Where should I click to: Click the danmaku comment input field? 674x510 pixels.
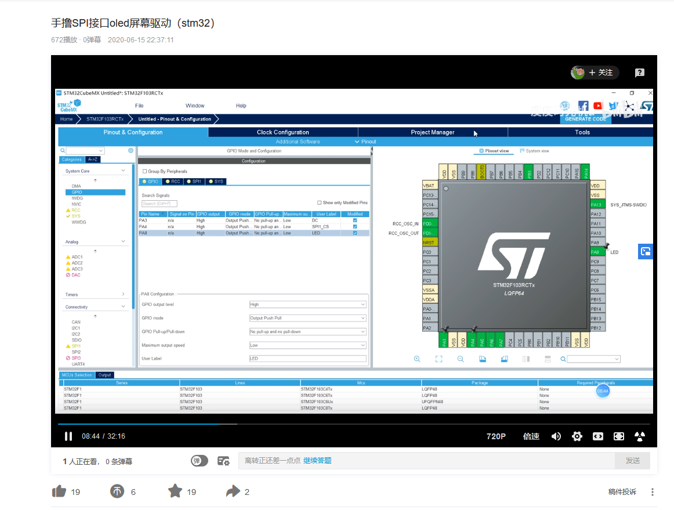426,461
